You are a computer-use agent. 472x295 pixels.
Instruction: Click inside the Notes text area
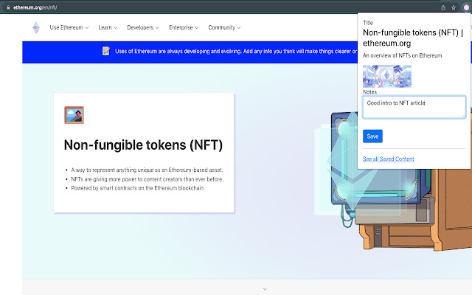tap(414, 107)
